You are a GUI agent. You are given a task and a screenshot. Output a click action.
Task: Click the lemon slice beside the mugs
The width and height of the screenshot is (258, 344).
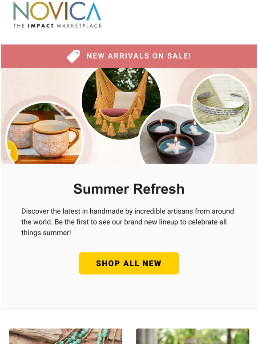pyautogui.click(x=12, y=151)
